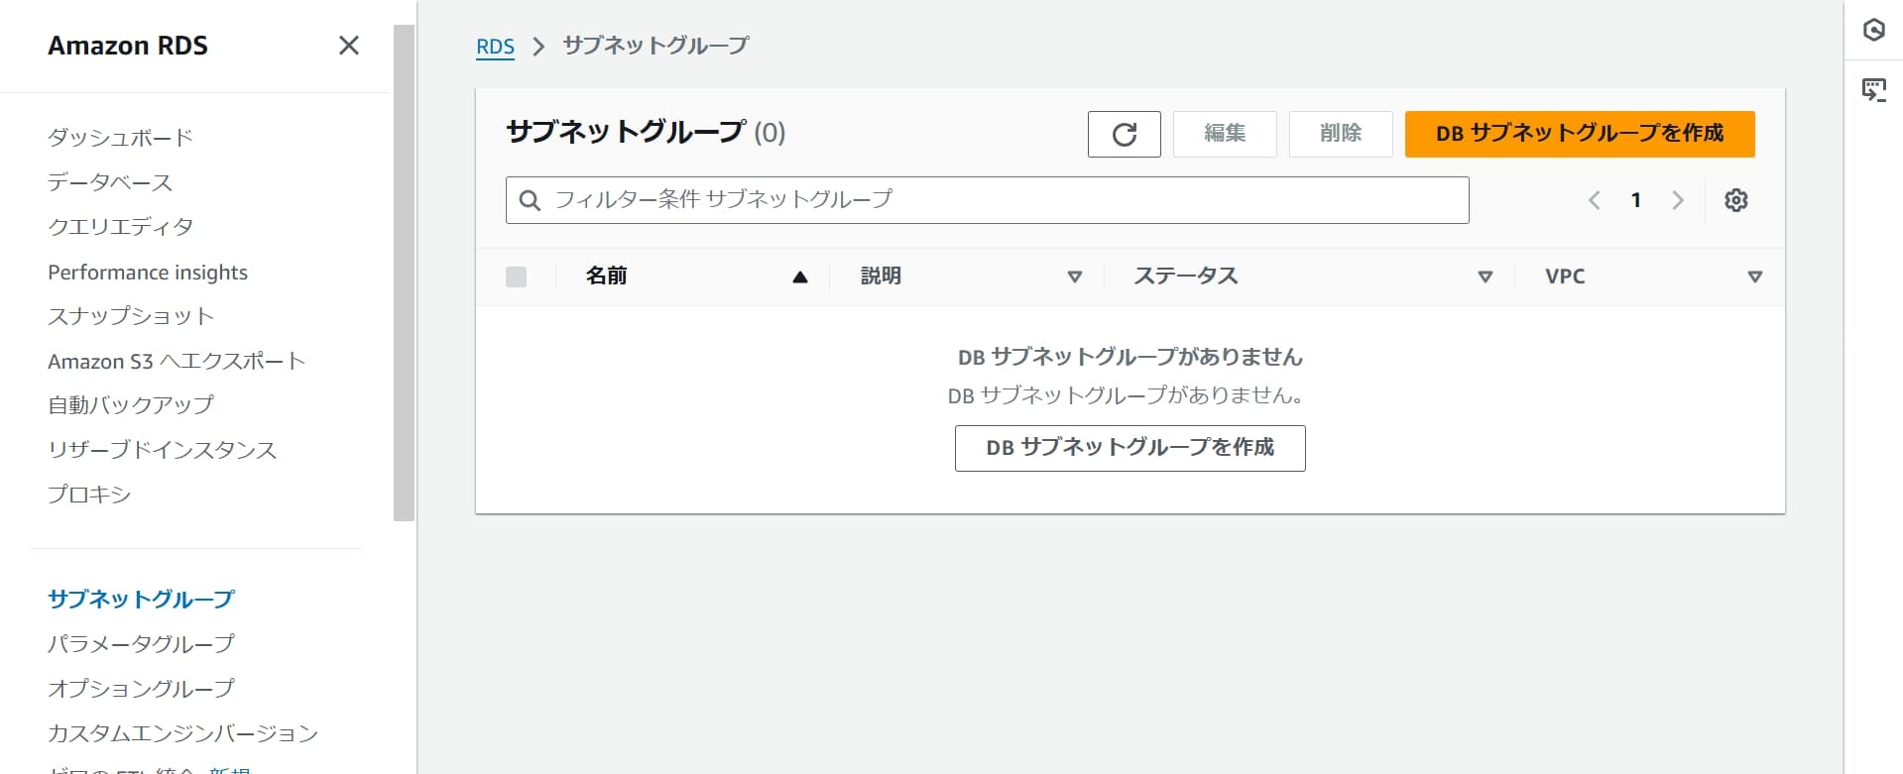Open Performance insights in sidebar
The height and width of the screenshot is (774, 1903).
click(148, 273)
